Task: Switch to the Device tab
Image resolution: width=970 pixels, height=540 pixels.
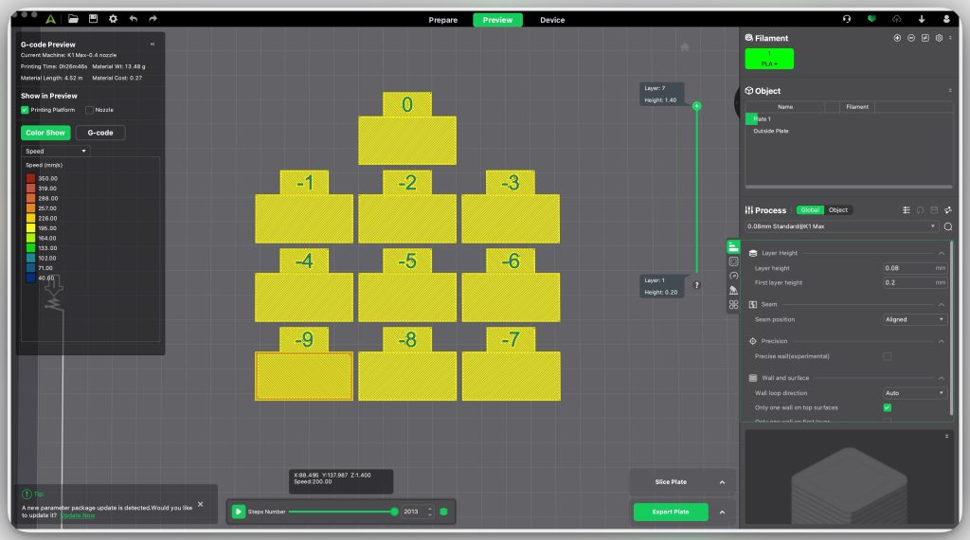Action: pyautogui.click(x=552, y=20)
